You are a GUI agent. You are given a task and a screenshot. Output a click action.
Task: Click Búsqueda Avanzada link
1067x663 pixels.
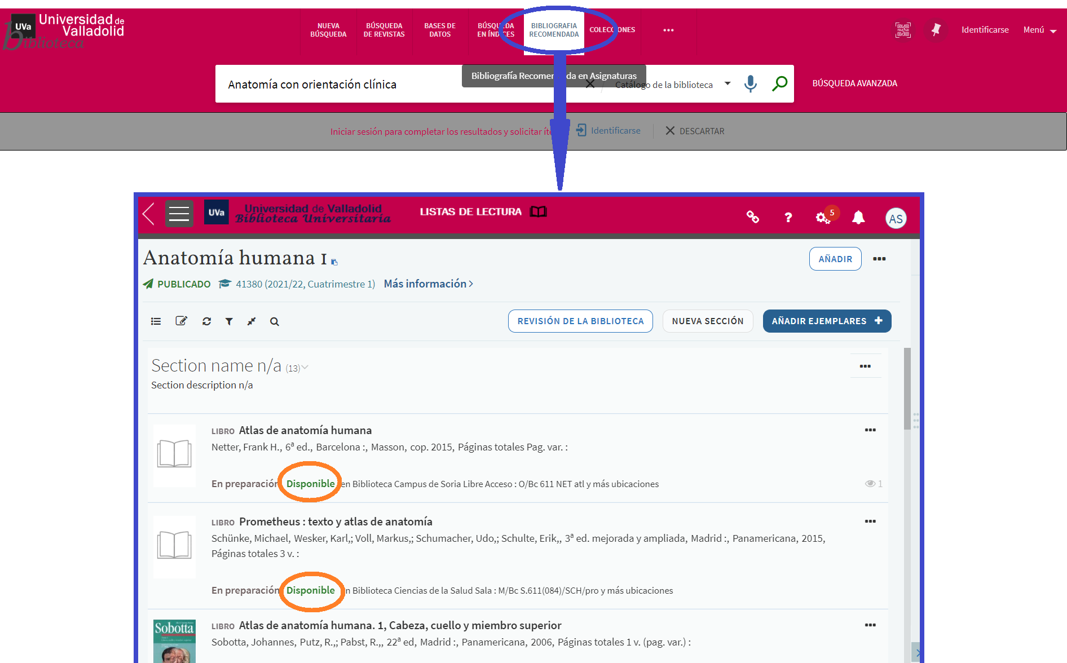click(854, 83)
